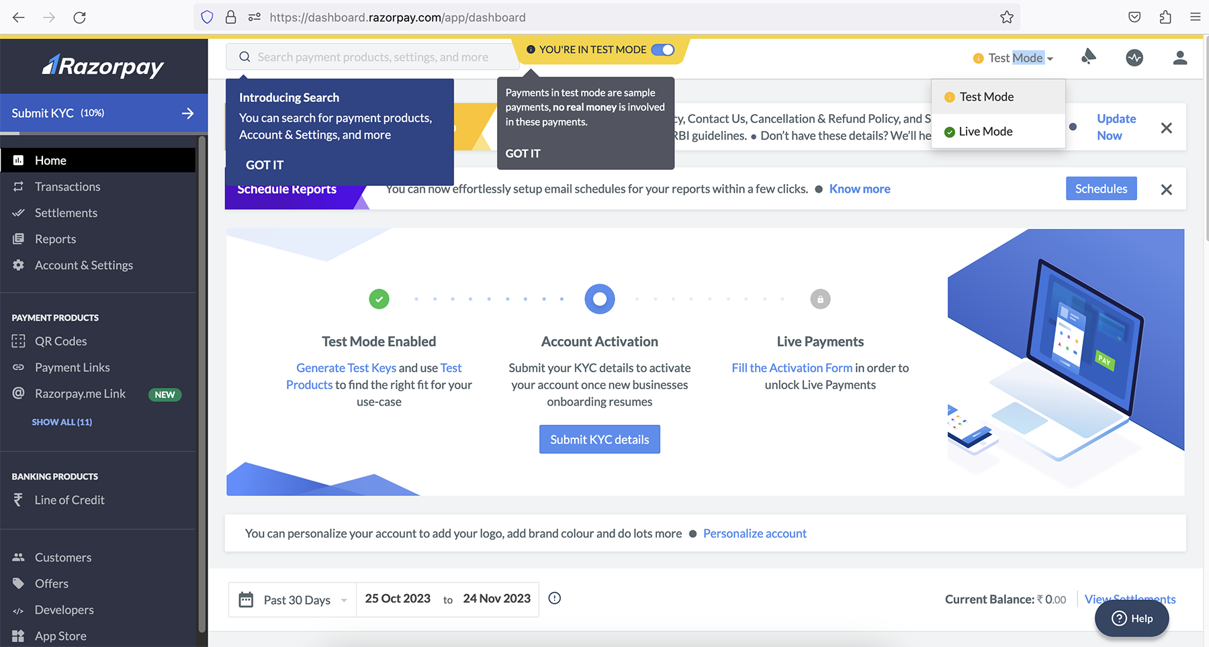
Task: Click the info icon in test mode banner
Action: 531,50
